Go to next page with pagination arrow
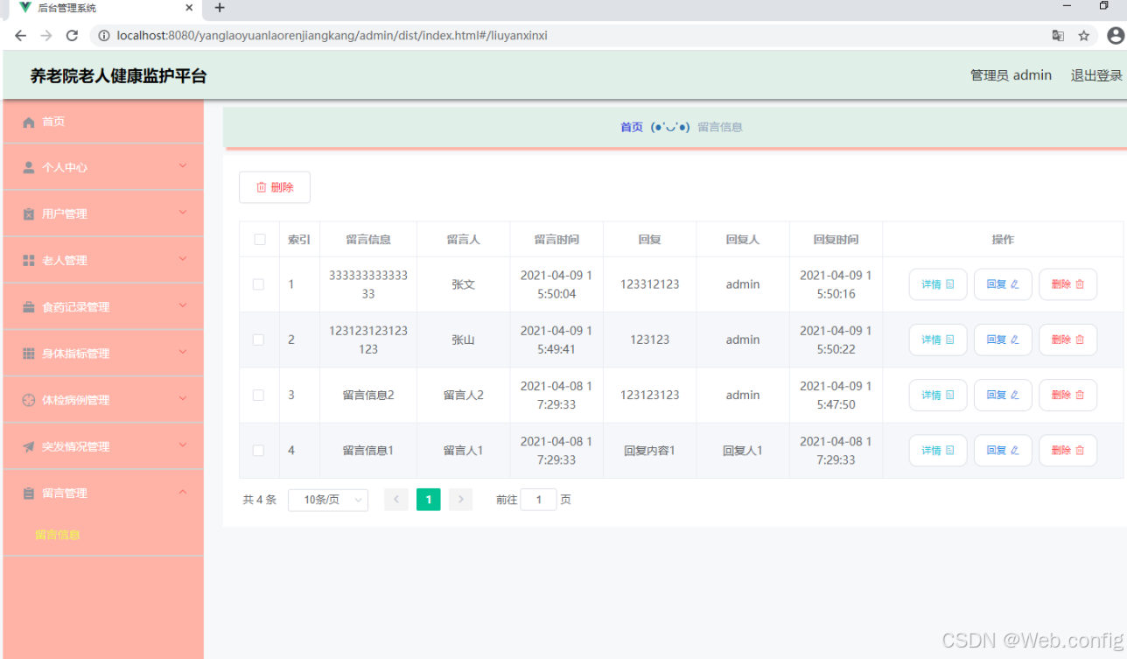 pos(461,500)
